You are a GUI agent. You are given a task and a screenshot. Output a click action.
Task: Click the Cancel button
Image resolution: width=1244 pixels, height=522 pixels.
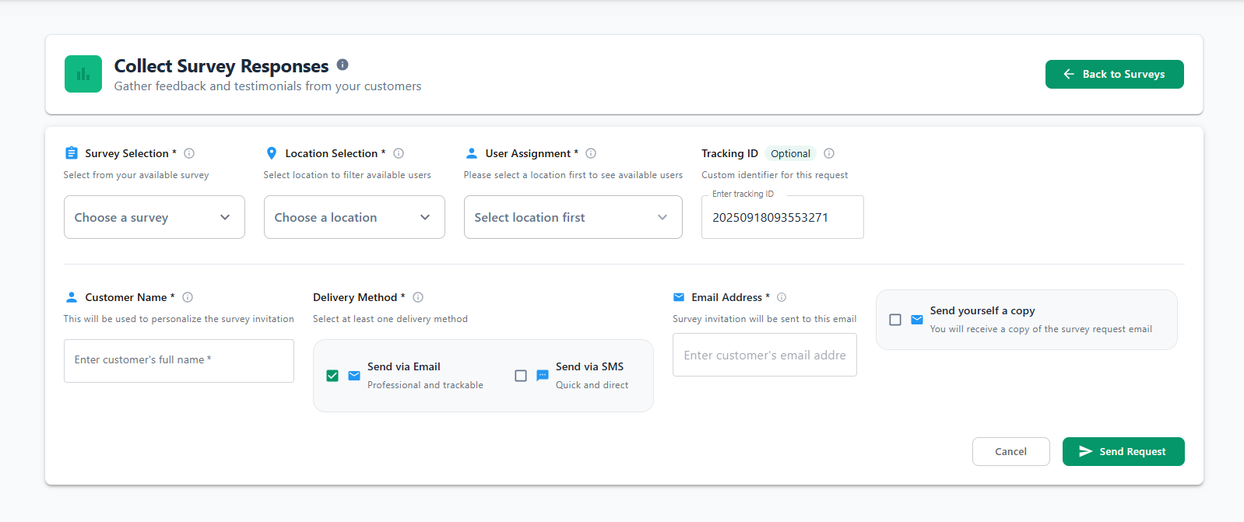pos(1010,451)
